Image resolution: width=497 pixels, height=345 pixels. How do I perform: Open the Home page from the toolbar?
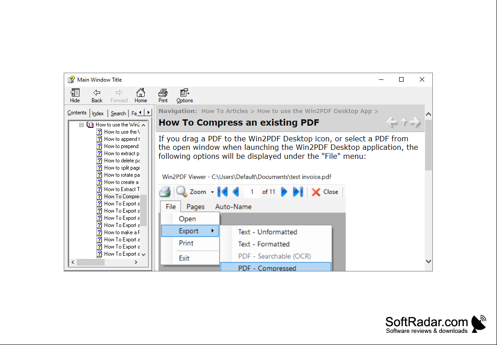(x=141, y=96)
